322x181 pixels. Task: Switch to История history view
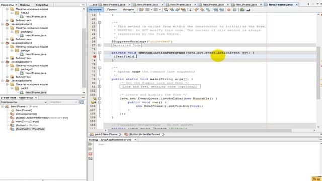[128, 9]
